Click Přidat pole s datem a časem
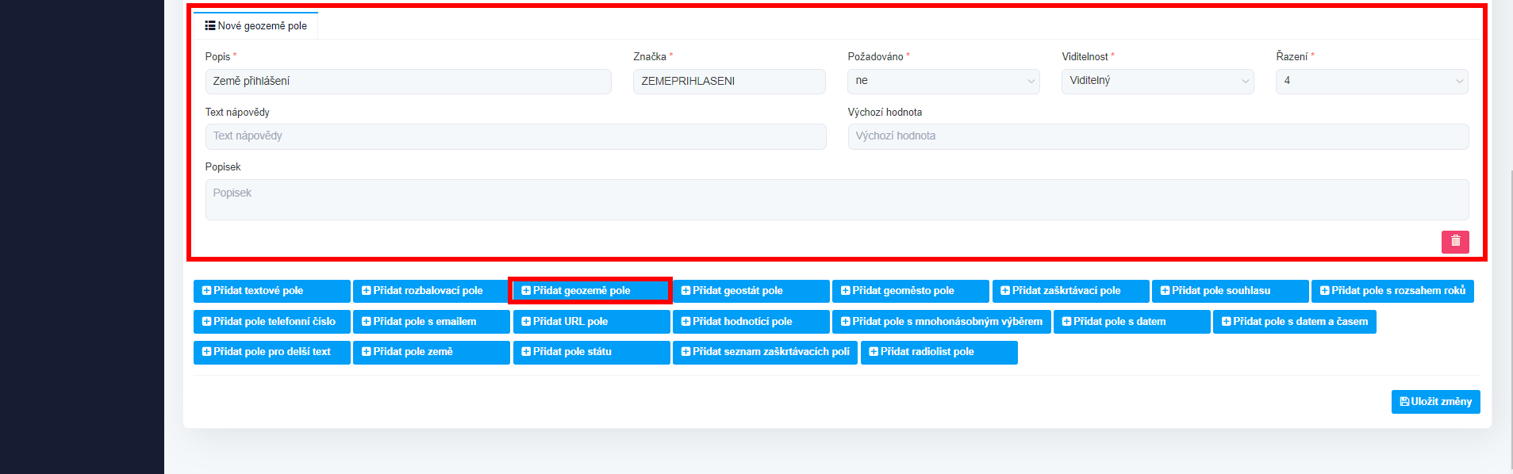1513x474 pixels. tap(1294, 322)
